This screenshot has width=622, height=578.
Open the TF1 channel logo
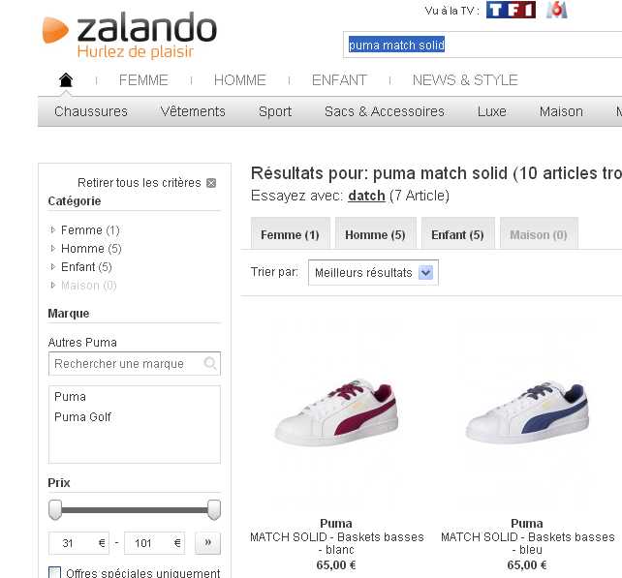point(511,10)
